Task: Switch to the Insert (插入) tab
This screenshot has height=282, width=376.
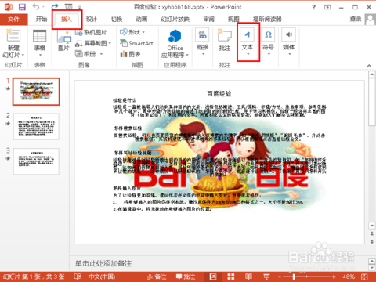Action: click(x=67, y=19)
